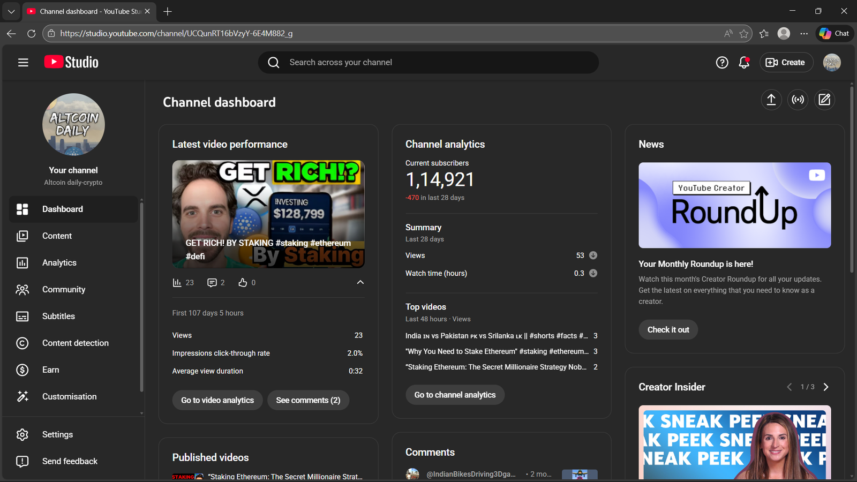Click the See comments (2) button
This screenshot has width=857, height=482.
(308, 400)
